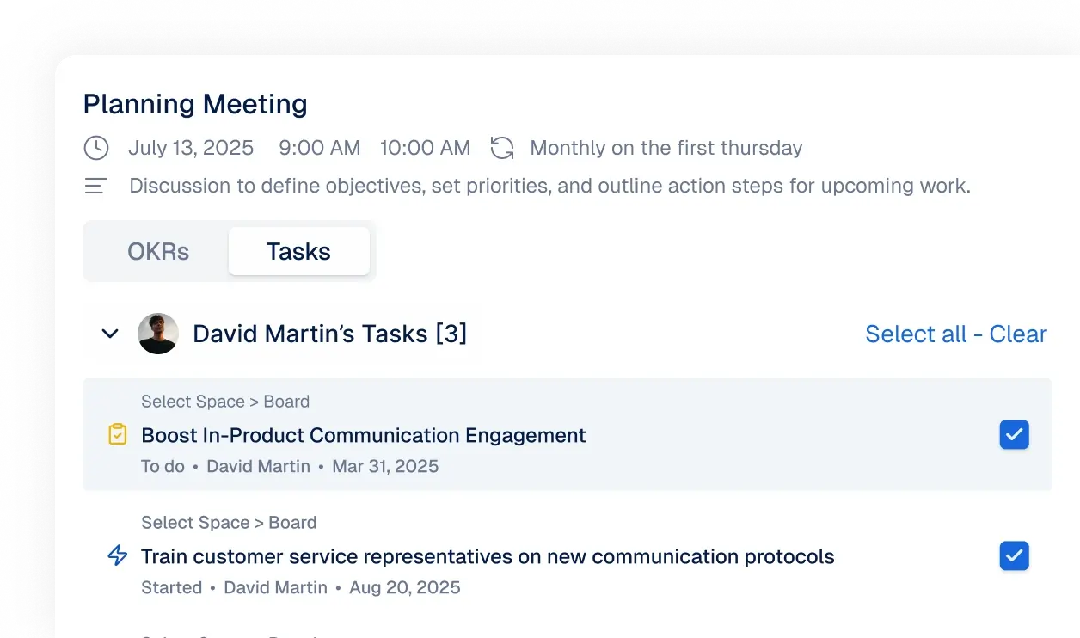This screenshot has width=1080, height=638.
Task: Open the July 13, 2025 date field
Action: coord(191,148)
